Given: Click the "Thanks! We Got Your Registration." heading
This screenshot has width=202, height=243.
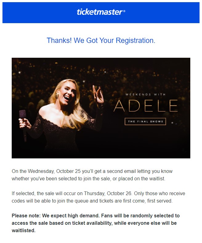Looking at the screenshot, I should point(101,40).
